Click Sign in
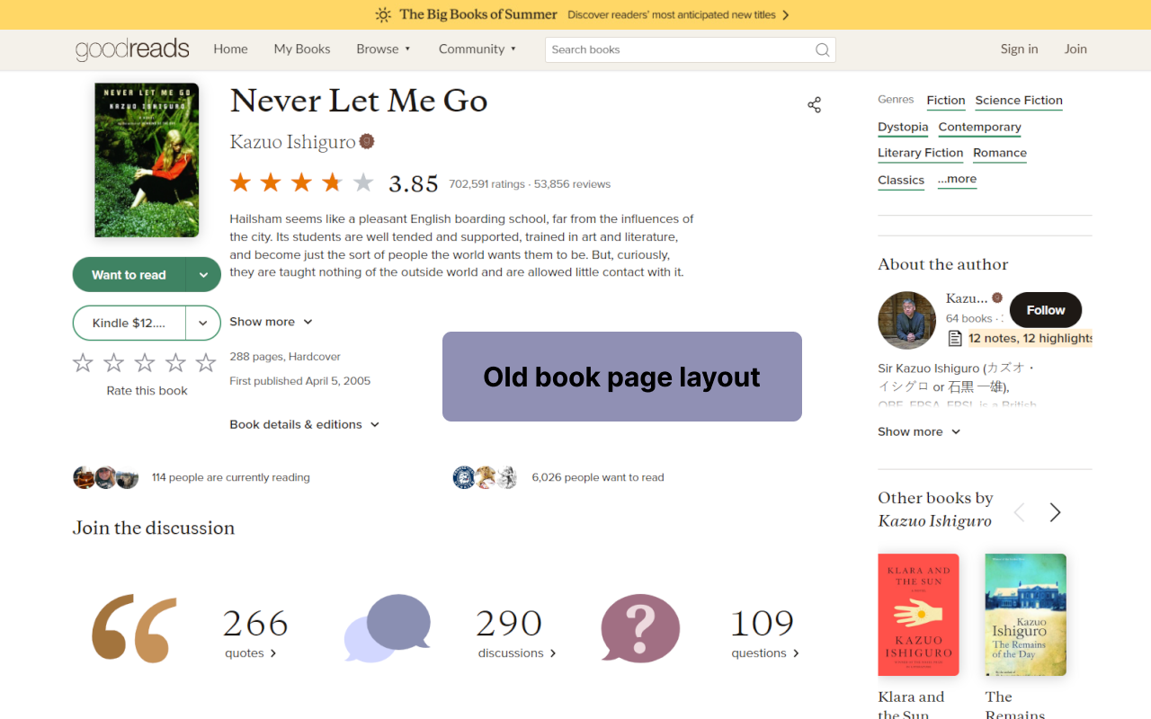 [x=1019, y=49]
